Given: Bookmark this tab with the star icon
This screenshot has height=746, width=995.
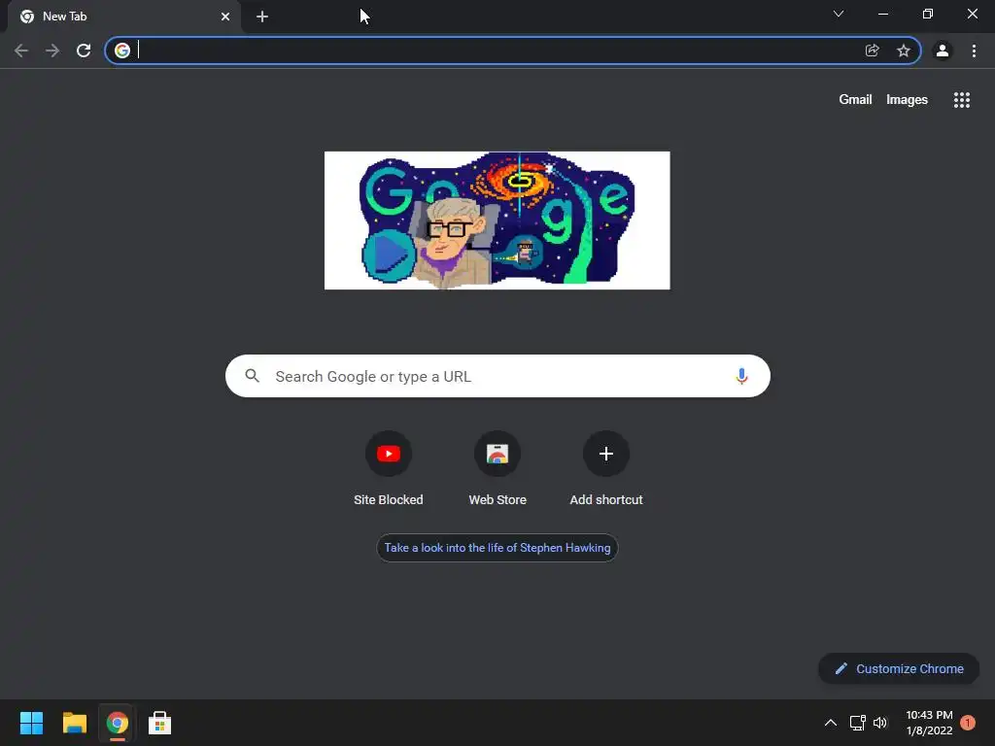Looking at the screenshot, I should 904,51.
